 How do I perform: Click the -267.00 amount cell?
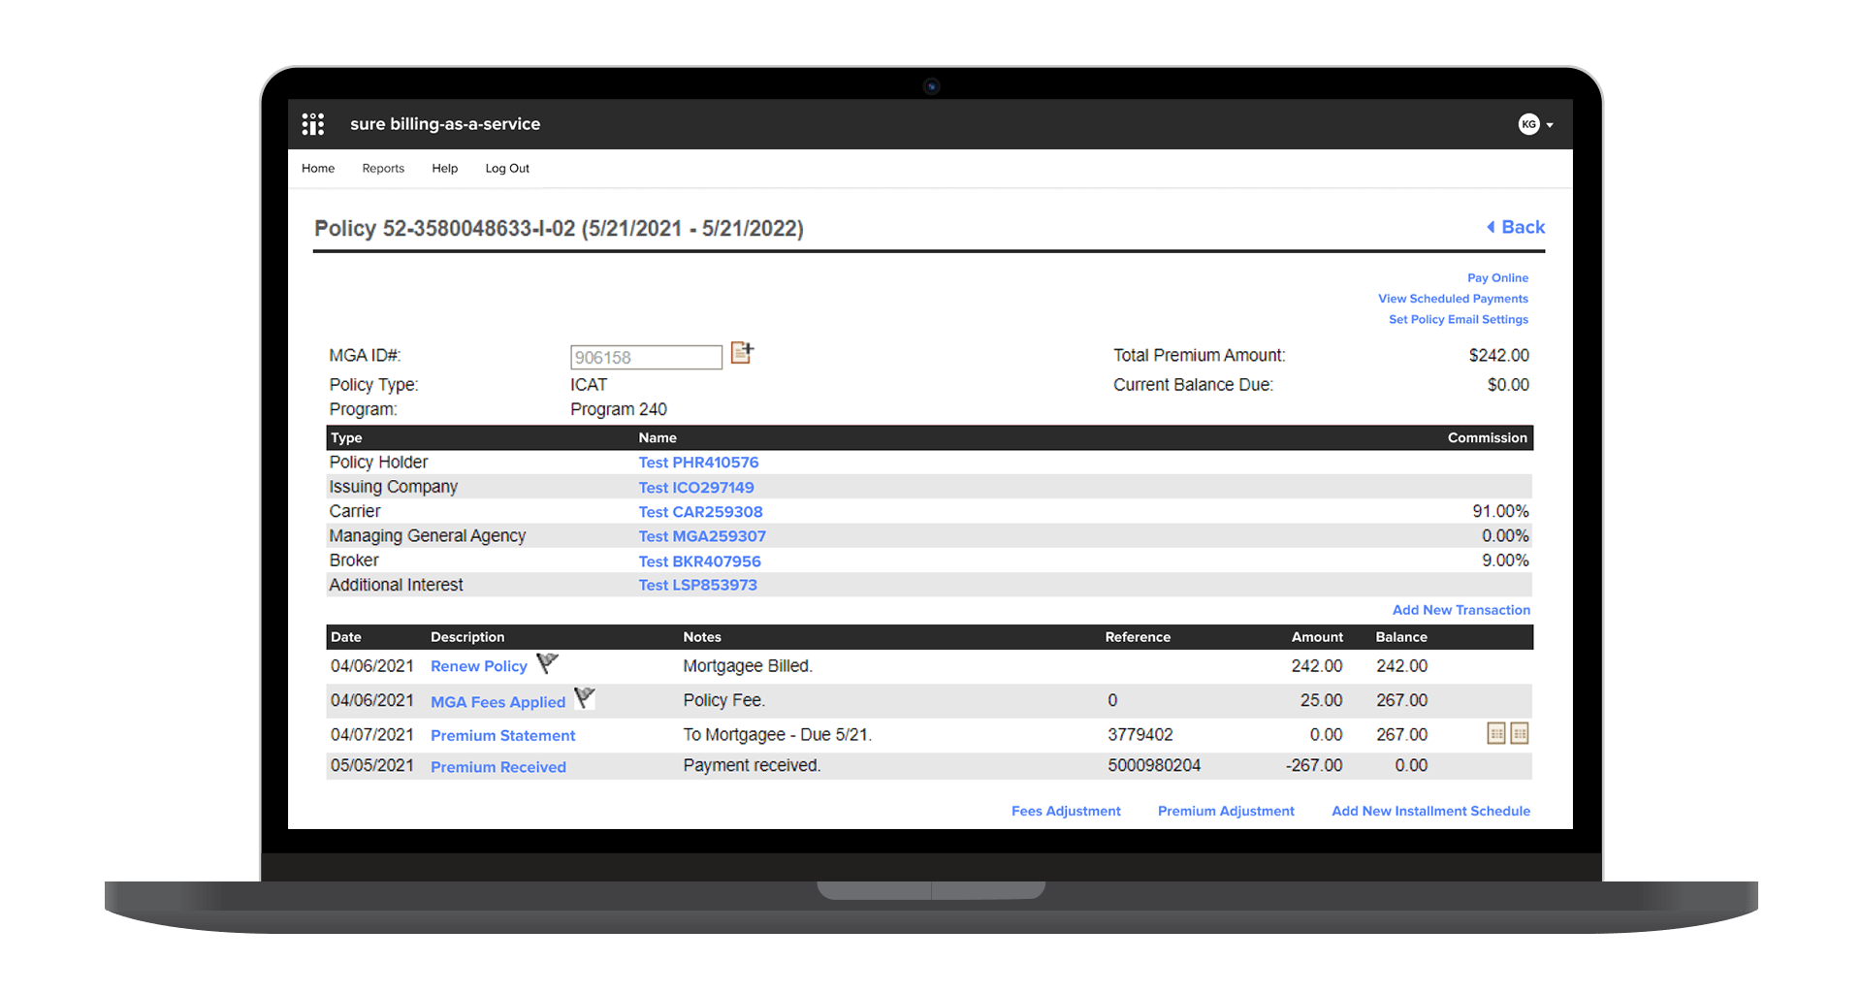coord(1314,765)
